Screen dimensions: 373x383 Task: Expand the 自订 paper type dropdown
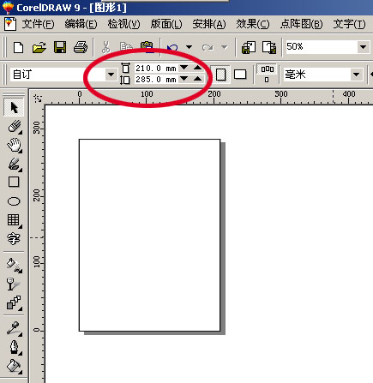click(111, 75)
